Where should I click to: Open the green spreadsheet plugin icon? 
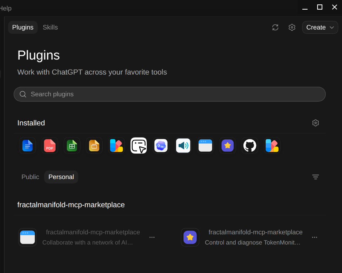coord(72,145)
